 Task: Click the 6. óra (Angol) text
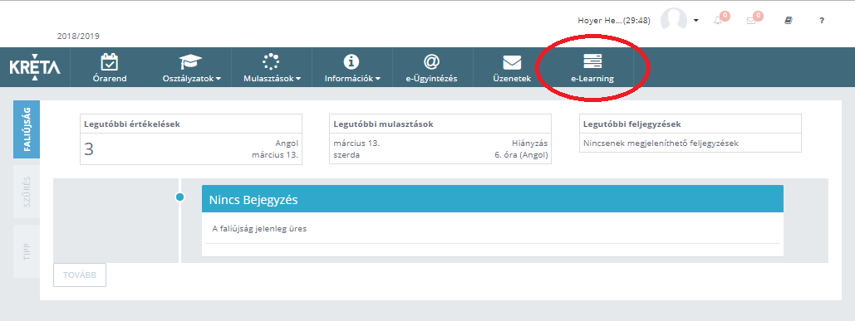click(521, 155)
